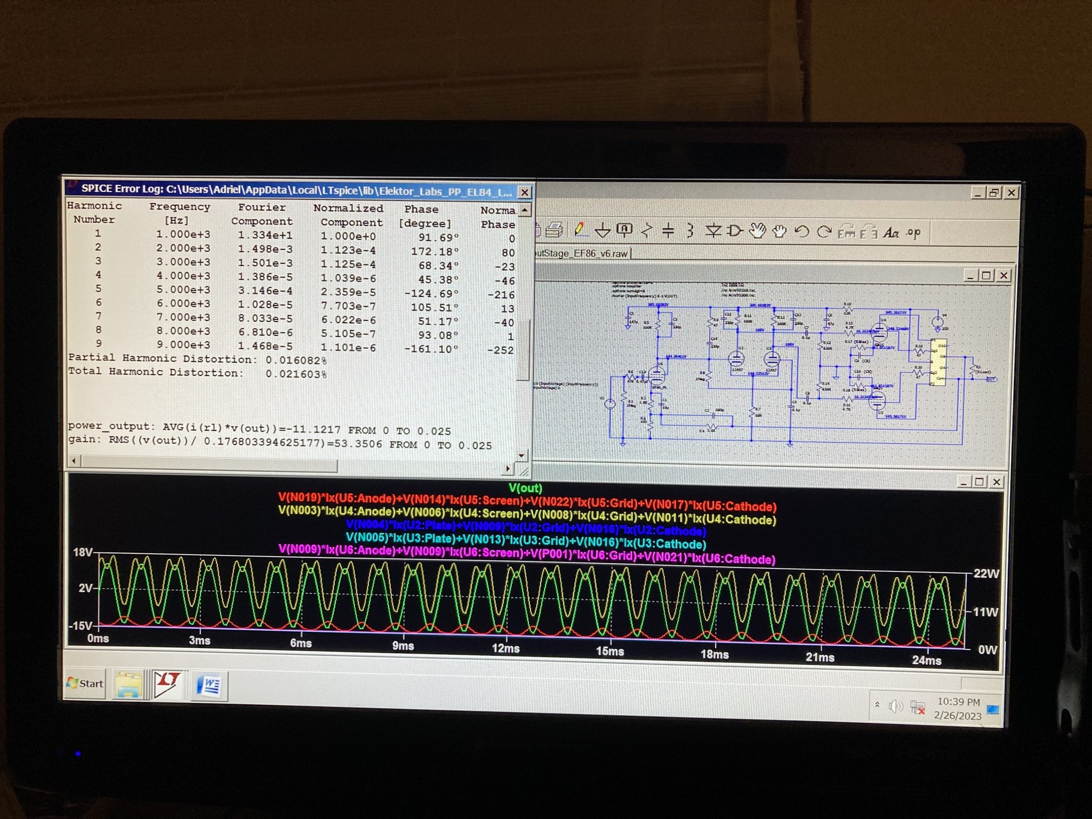Select the Move open-hand tool
This screenshot has width=1092, height=819.
click(x=757, y=231)
